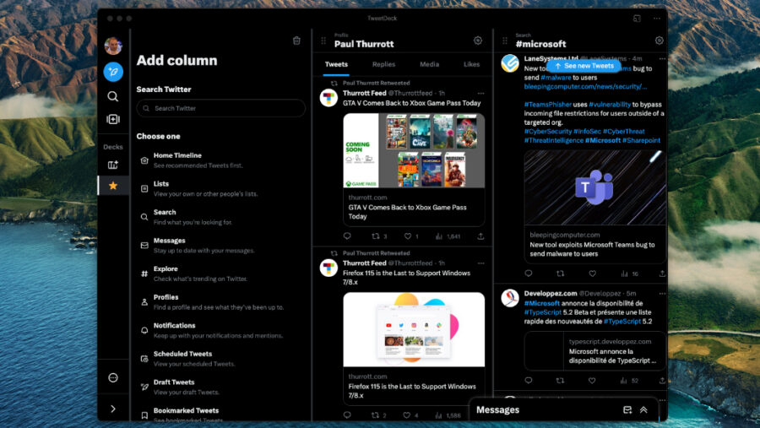Compose new message in Messages drawer
The width and height of the screenshot is (760, 428).
627,410
